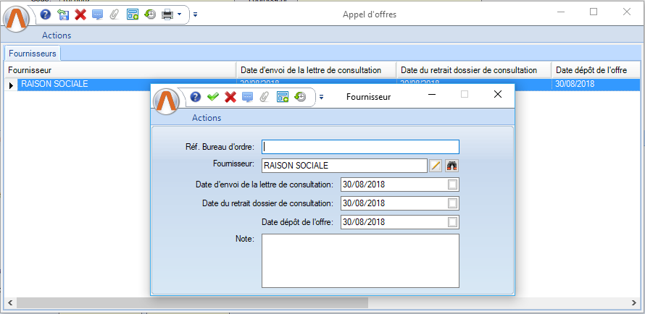The image size is (645, 314).
Task: Toggle checkbox for Date d'envoi de la lettre
Action: click(x=453, y=184)
